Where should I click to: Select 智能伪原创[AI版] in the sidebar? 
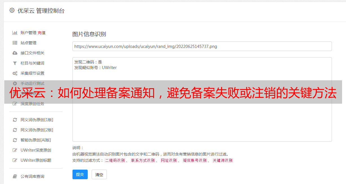click(36, 140)
